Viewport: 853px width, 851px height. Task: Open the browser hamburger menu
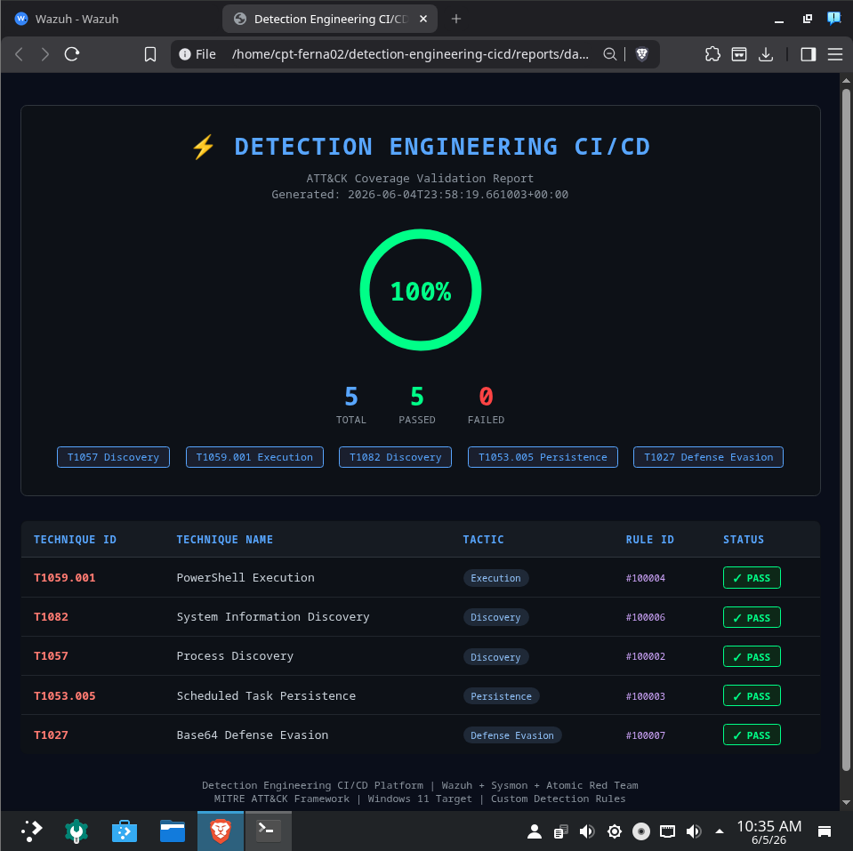[x=834, y=54]
